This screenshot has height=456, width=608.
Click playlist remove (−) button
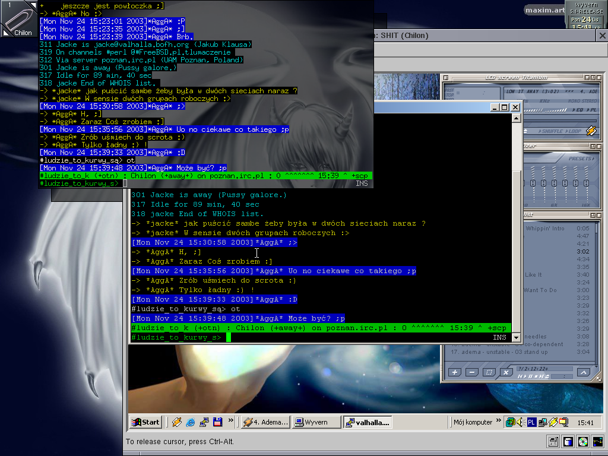point(472,372)
